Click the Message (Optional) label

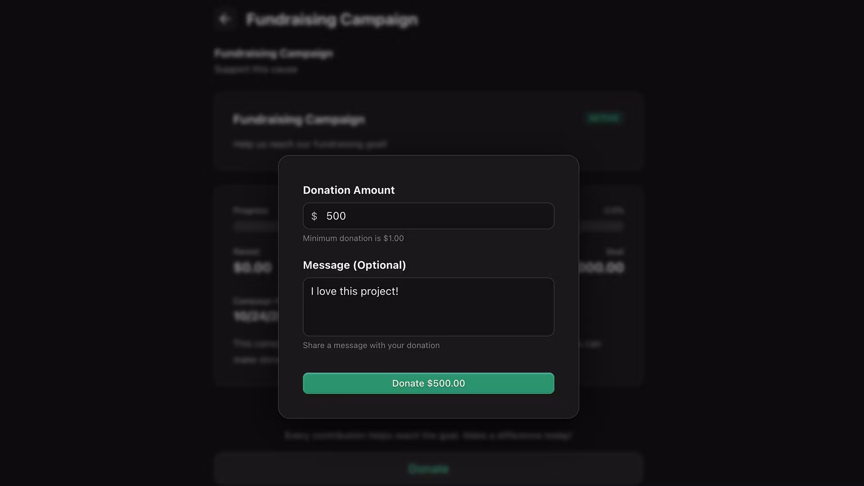coord(354,265)
